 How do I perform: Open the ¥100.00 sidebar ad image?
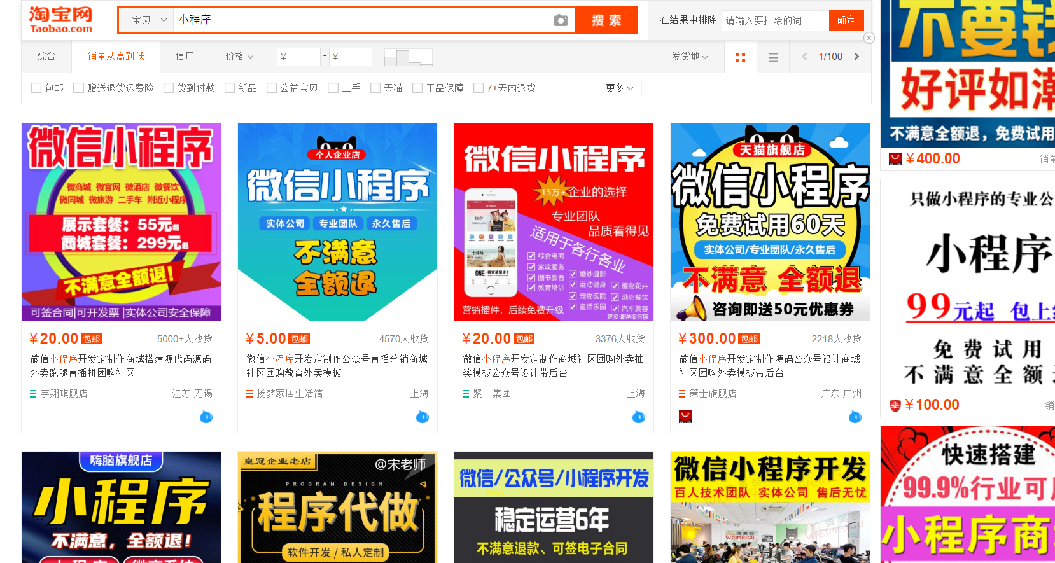(968, 286)
